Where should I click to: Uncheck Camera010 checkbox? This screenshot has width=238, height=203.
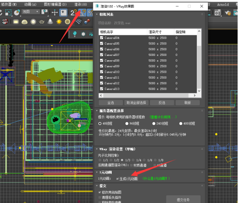tap(101, 72)
